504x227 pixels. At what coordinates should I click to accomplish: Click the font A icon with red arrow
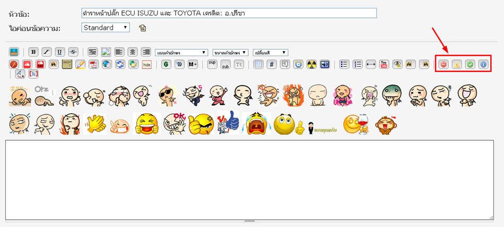point(20,75)
